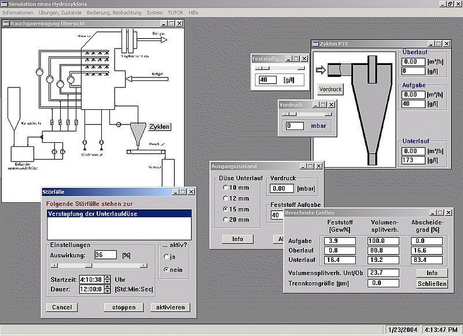
Task: Click the Simulation eines Hydrozyklons application icon
Action: click(4, 4)
